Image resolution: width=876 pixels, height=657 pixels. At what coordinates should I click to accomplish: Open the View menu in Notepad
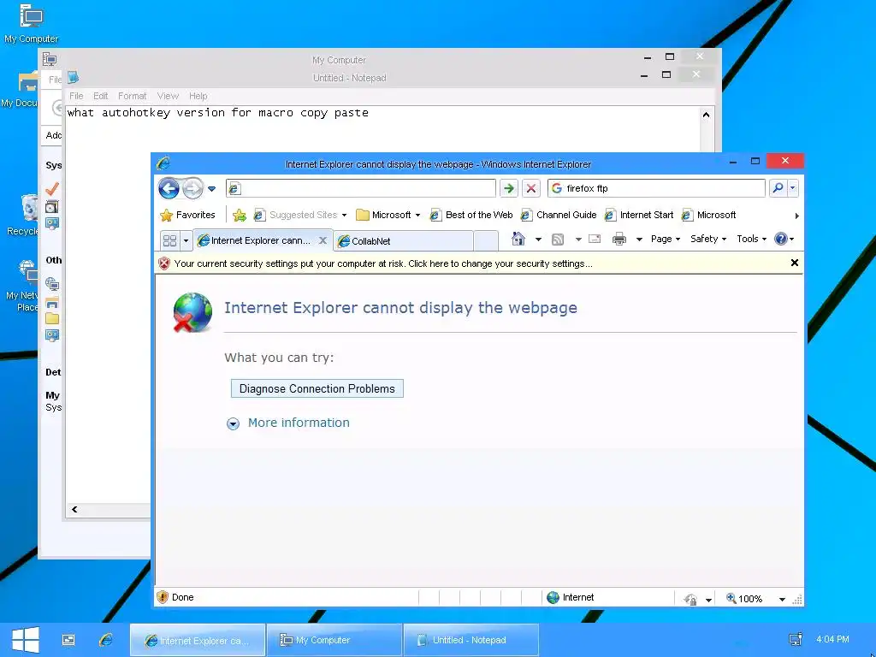168,96
